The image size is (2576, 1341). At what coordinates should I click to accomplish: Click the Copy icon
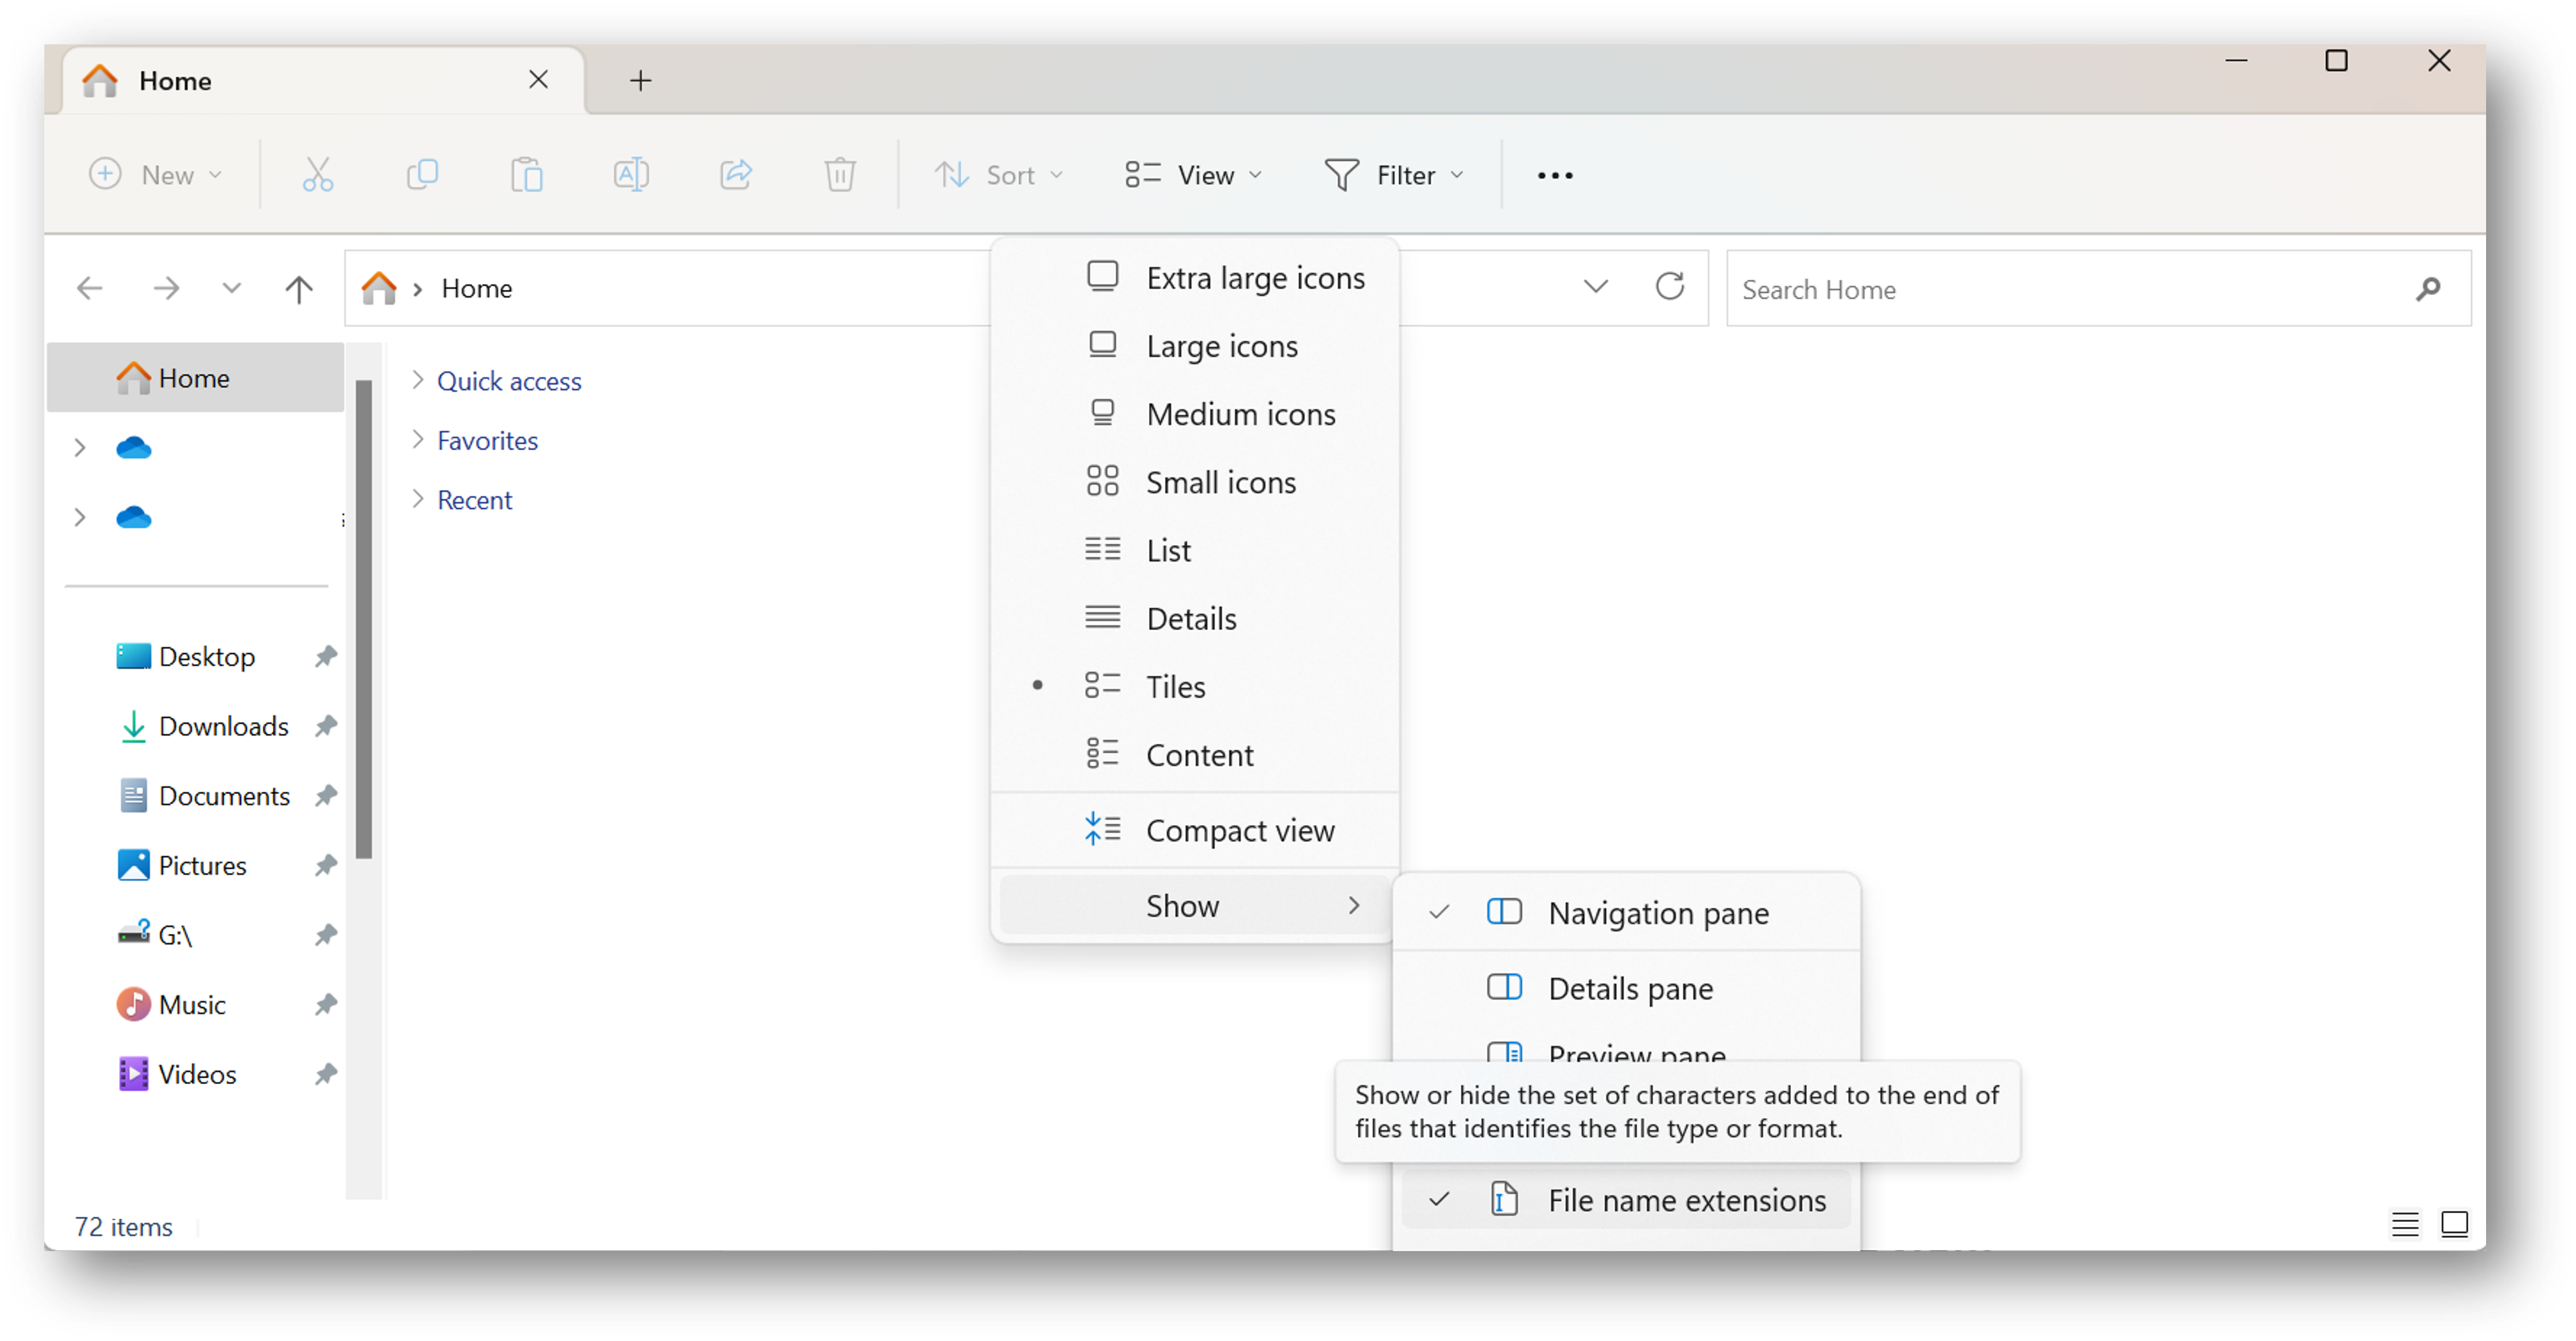point(423,174)
